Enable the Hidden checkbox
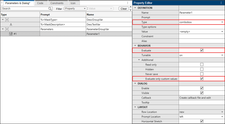 202,69
